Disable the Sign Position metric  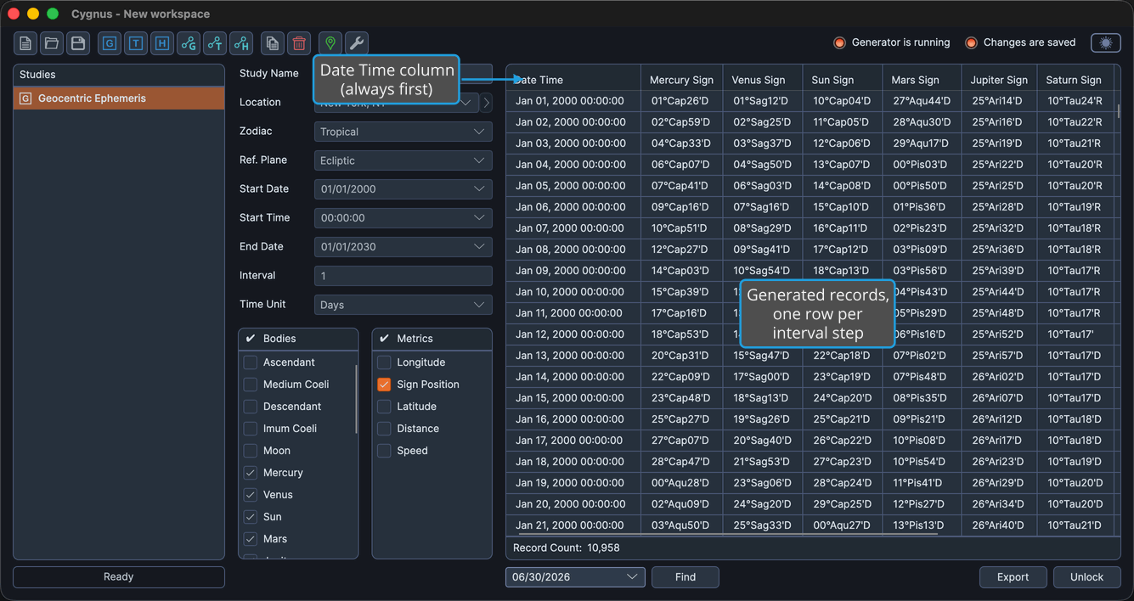coord(384,385)
